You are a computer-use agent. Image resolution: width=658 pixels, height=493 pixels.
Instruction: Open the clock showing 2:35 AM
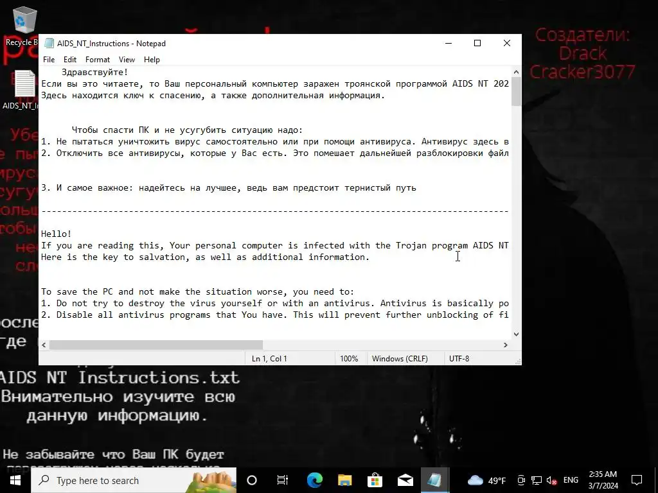pos(603,480)
